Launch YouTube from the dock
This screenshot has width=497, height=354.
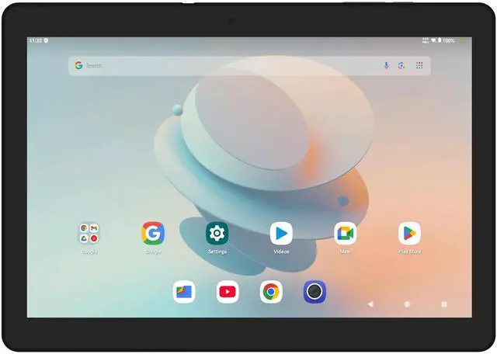[228, 292]
